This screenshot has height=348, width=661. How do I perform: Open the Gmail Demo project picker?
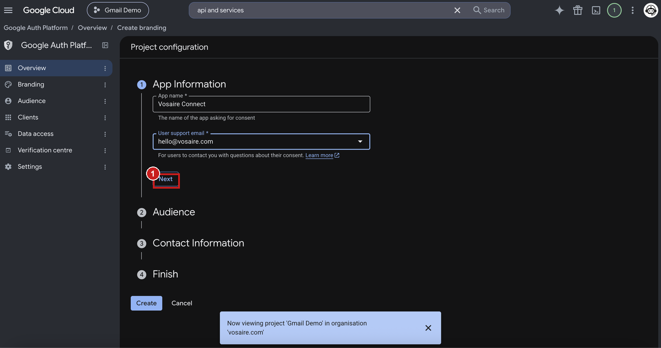118,10
